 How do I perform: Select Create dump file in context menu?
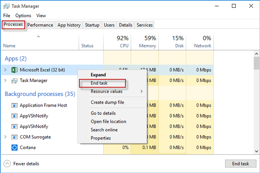click(x=107, y=102)
